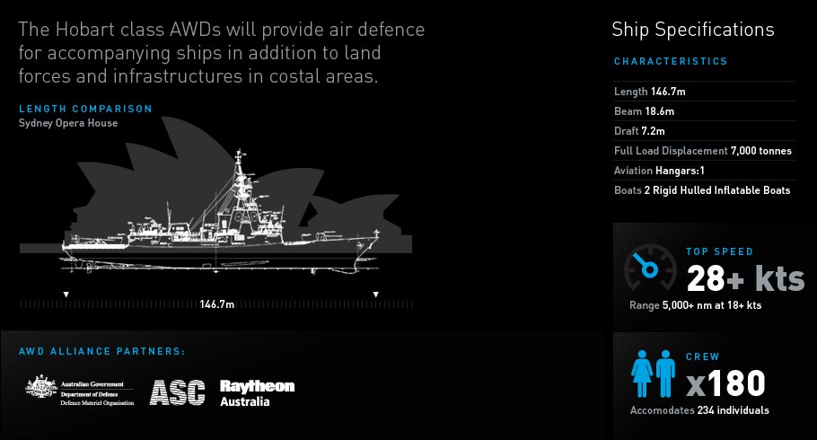Click the speedometer icon beside Top Speed
Viewport: 817px width, 440px height.
click(x=651, y=268)
